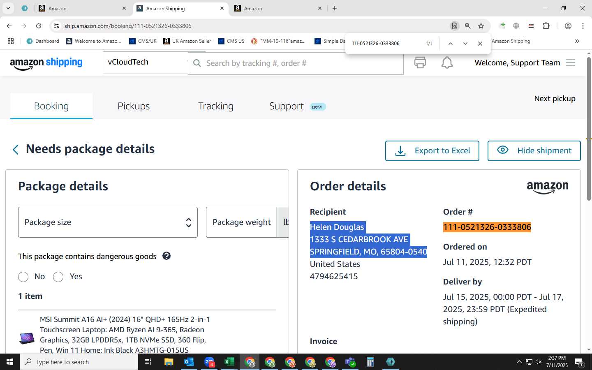The width and height of the screenshot is (592, 370).
Task: Click the dangerous goods help question mark
Action: (166, 256)
